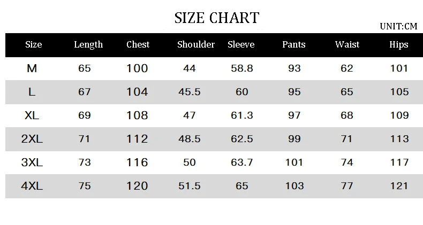This screenshot has width=423, height=225.
Task: Click the 4XL size row label
Action: click(x=32, y=186)
